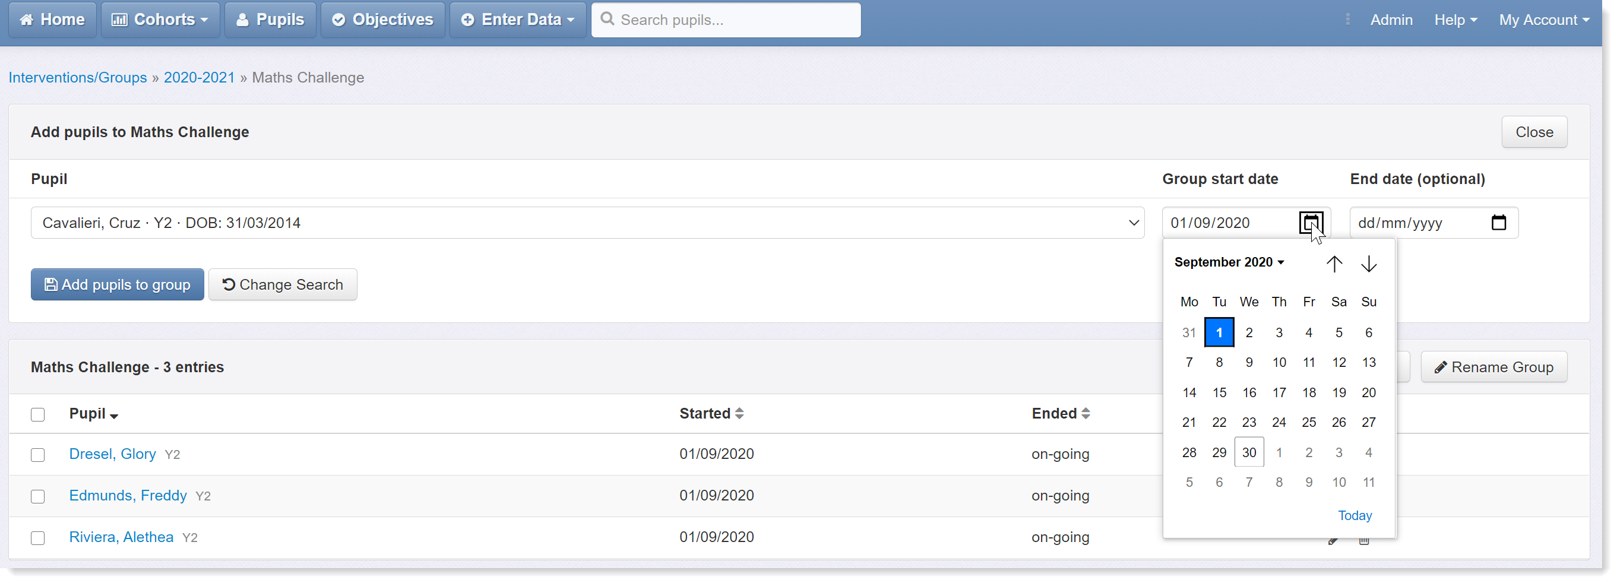Go to previous month with up arrow
The height and width of the screenshot is (583, 1617).
point(1334,264)
